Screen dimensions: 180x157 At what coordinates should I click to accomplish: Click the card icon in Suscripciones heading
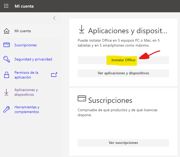(x=82, y=98)
